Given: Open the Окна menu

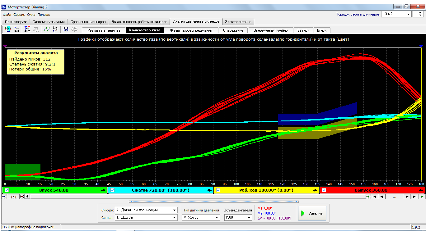Looking at the screenshot, I should (x=31, y=15).
